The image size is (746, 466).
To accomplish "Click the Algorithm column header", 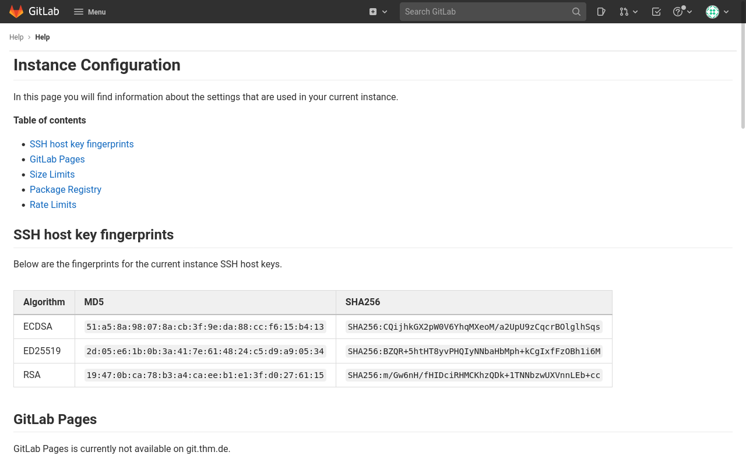I will click(44, 302).
